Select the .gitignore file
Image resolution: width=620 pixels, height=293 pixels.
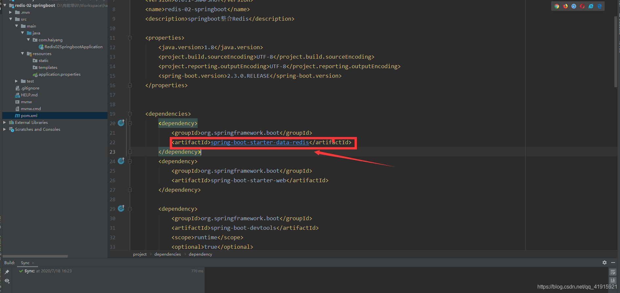tap(27, 88)
